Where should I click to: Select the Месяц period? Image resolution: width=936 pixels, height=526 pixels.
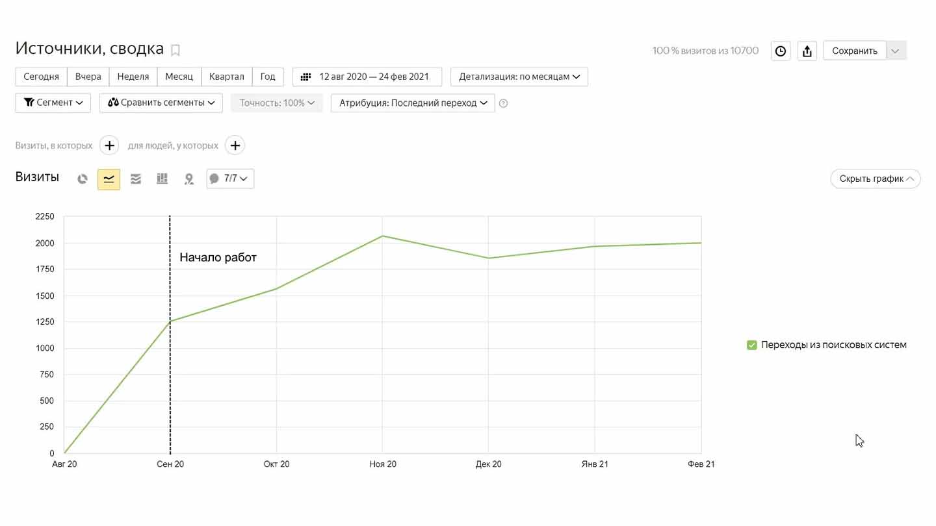pyautogui.click(x=179, y=77)
